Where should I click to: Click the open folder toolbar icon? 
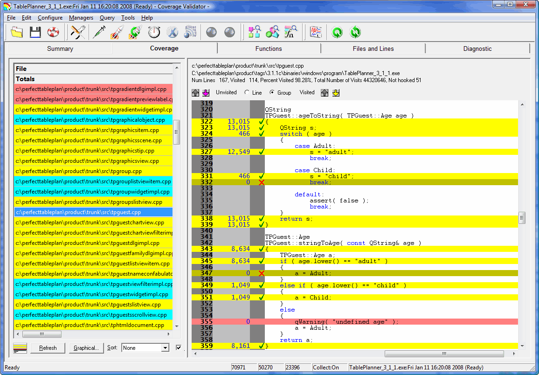coord(17,32)
